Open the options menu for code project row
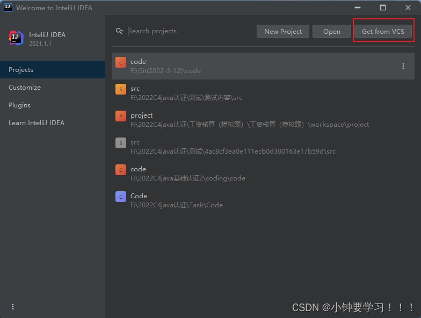The image size is (421, 318). [403, 66]
